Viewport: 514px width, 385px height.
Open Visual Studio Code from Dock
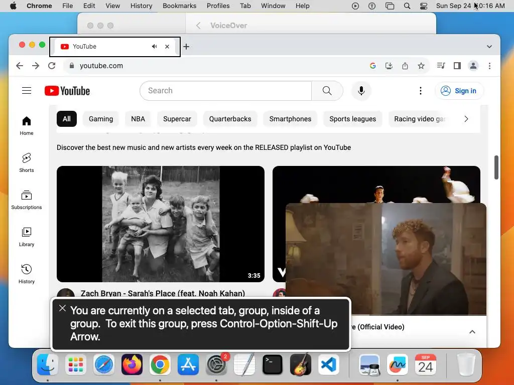pos(329,364)
